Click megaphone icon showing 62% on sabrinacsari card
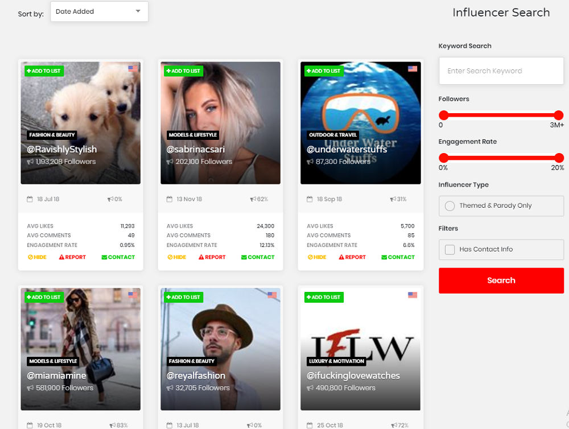 (x=253, y=200)
